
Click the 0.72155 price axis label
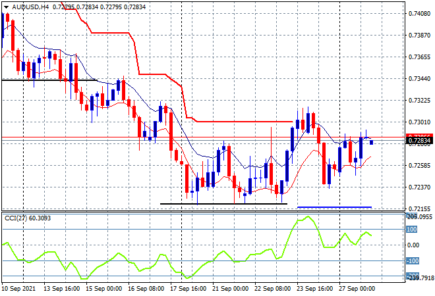pyautogui.click(x=419, y=209)
